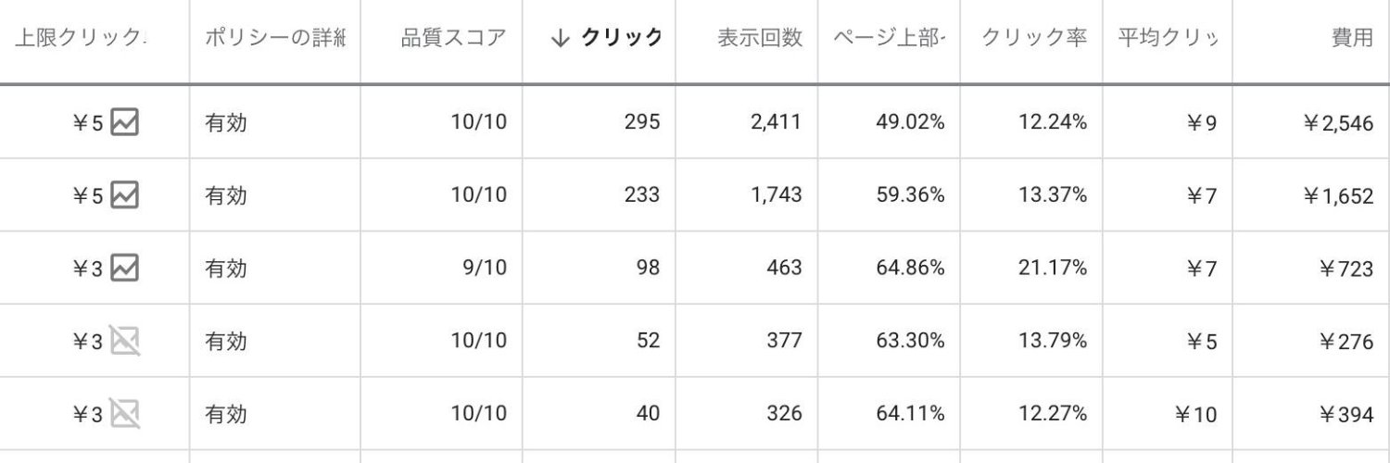This screenshot has width=1390, height=463.
Task: Sort by 品質スコア column header
Action: (454, 38)
